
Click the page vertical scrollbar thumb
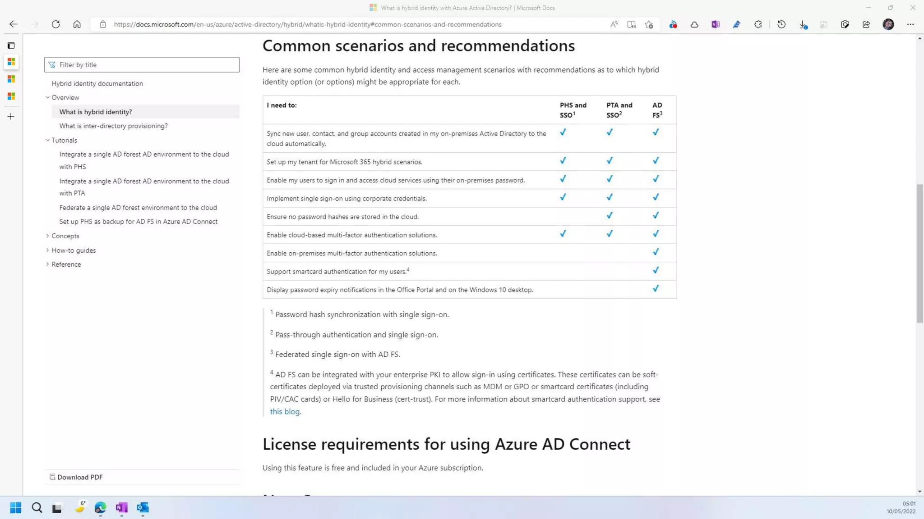point(919,253)
